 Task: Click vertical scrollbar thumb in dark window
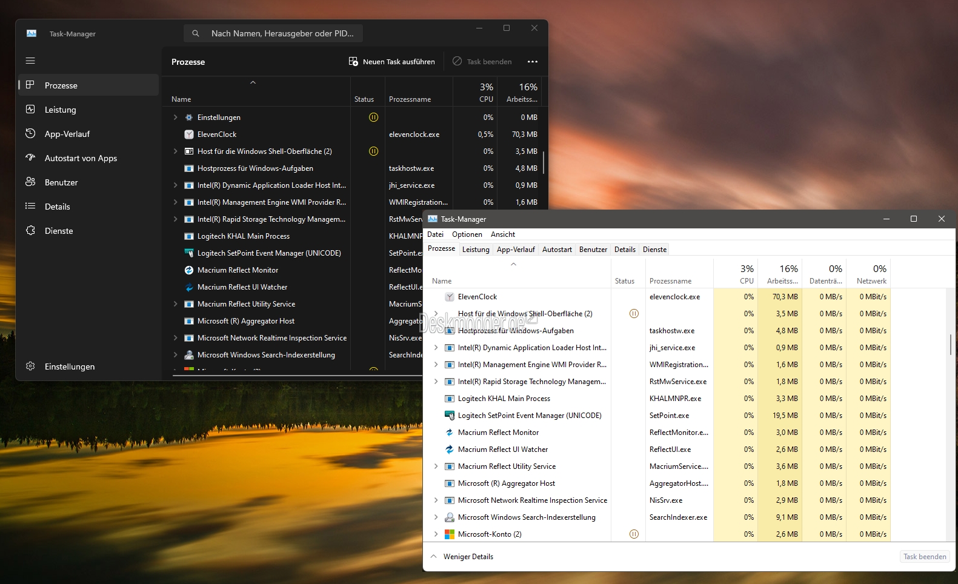tap(544, 162)
